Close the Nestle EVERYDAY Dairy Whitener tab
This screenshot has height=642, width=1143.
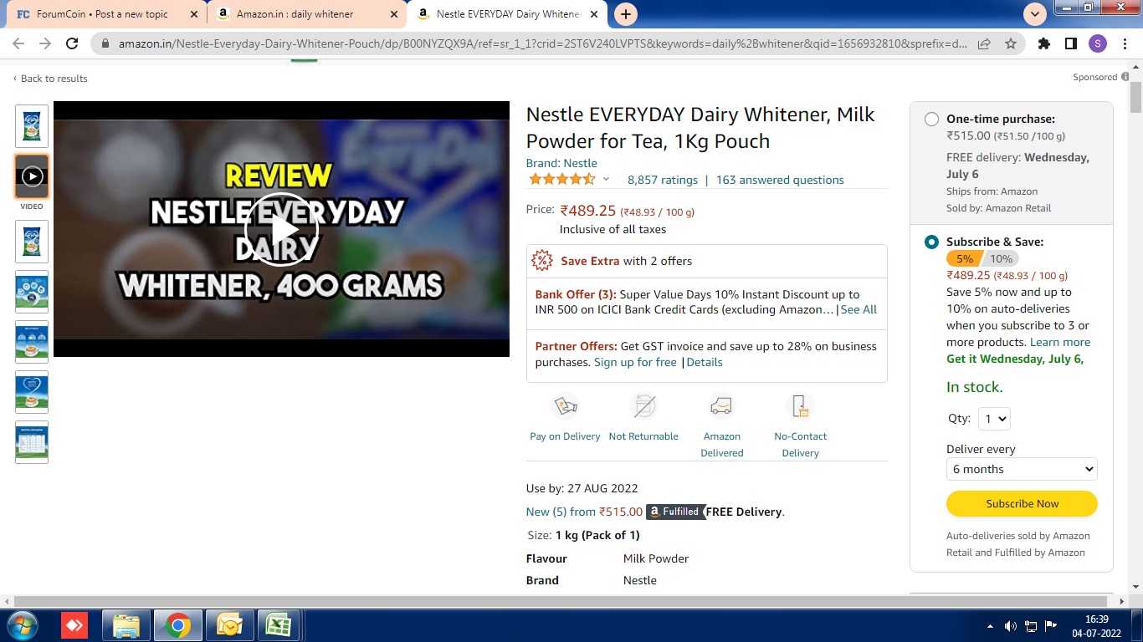tap(594, 14)
